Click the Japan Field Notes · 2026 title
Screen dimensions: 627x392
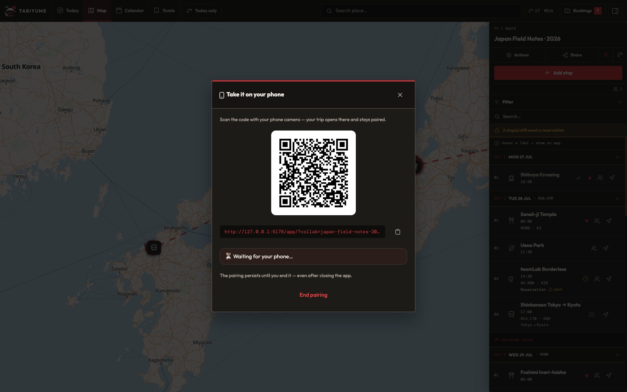527,39
